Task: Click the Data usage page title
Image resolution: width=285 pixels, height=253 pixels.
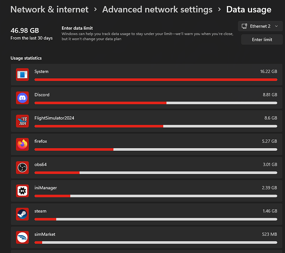Action: point(249,9)
